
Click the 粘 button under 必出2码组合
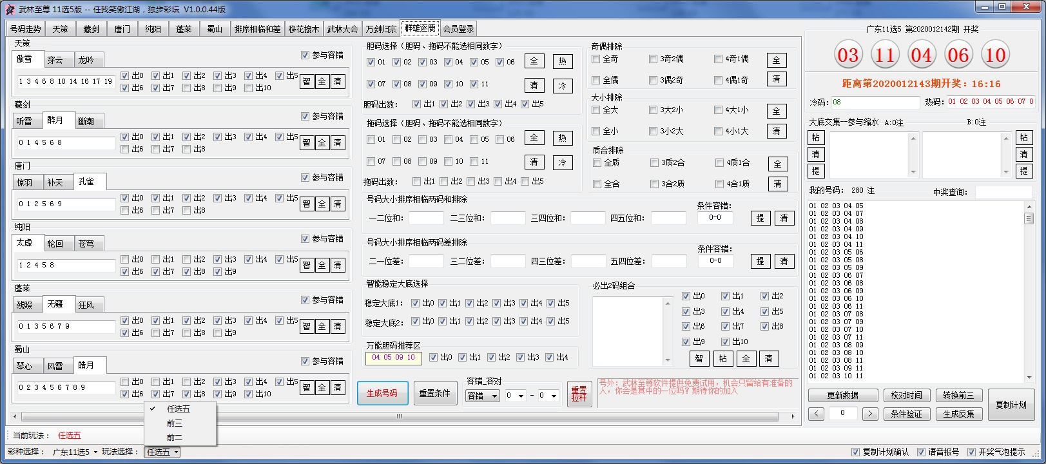722,358
